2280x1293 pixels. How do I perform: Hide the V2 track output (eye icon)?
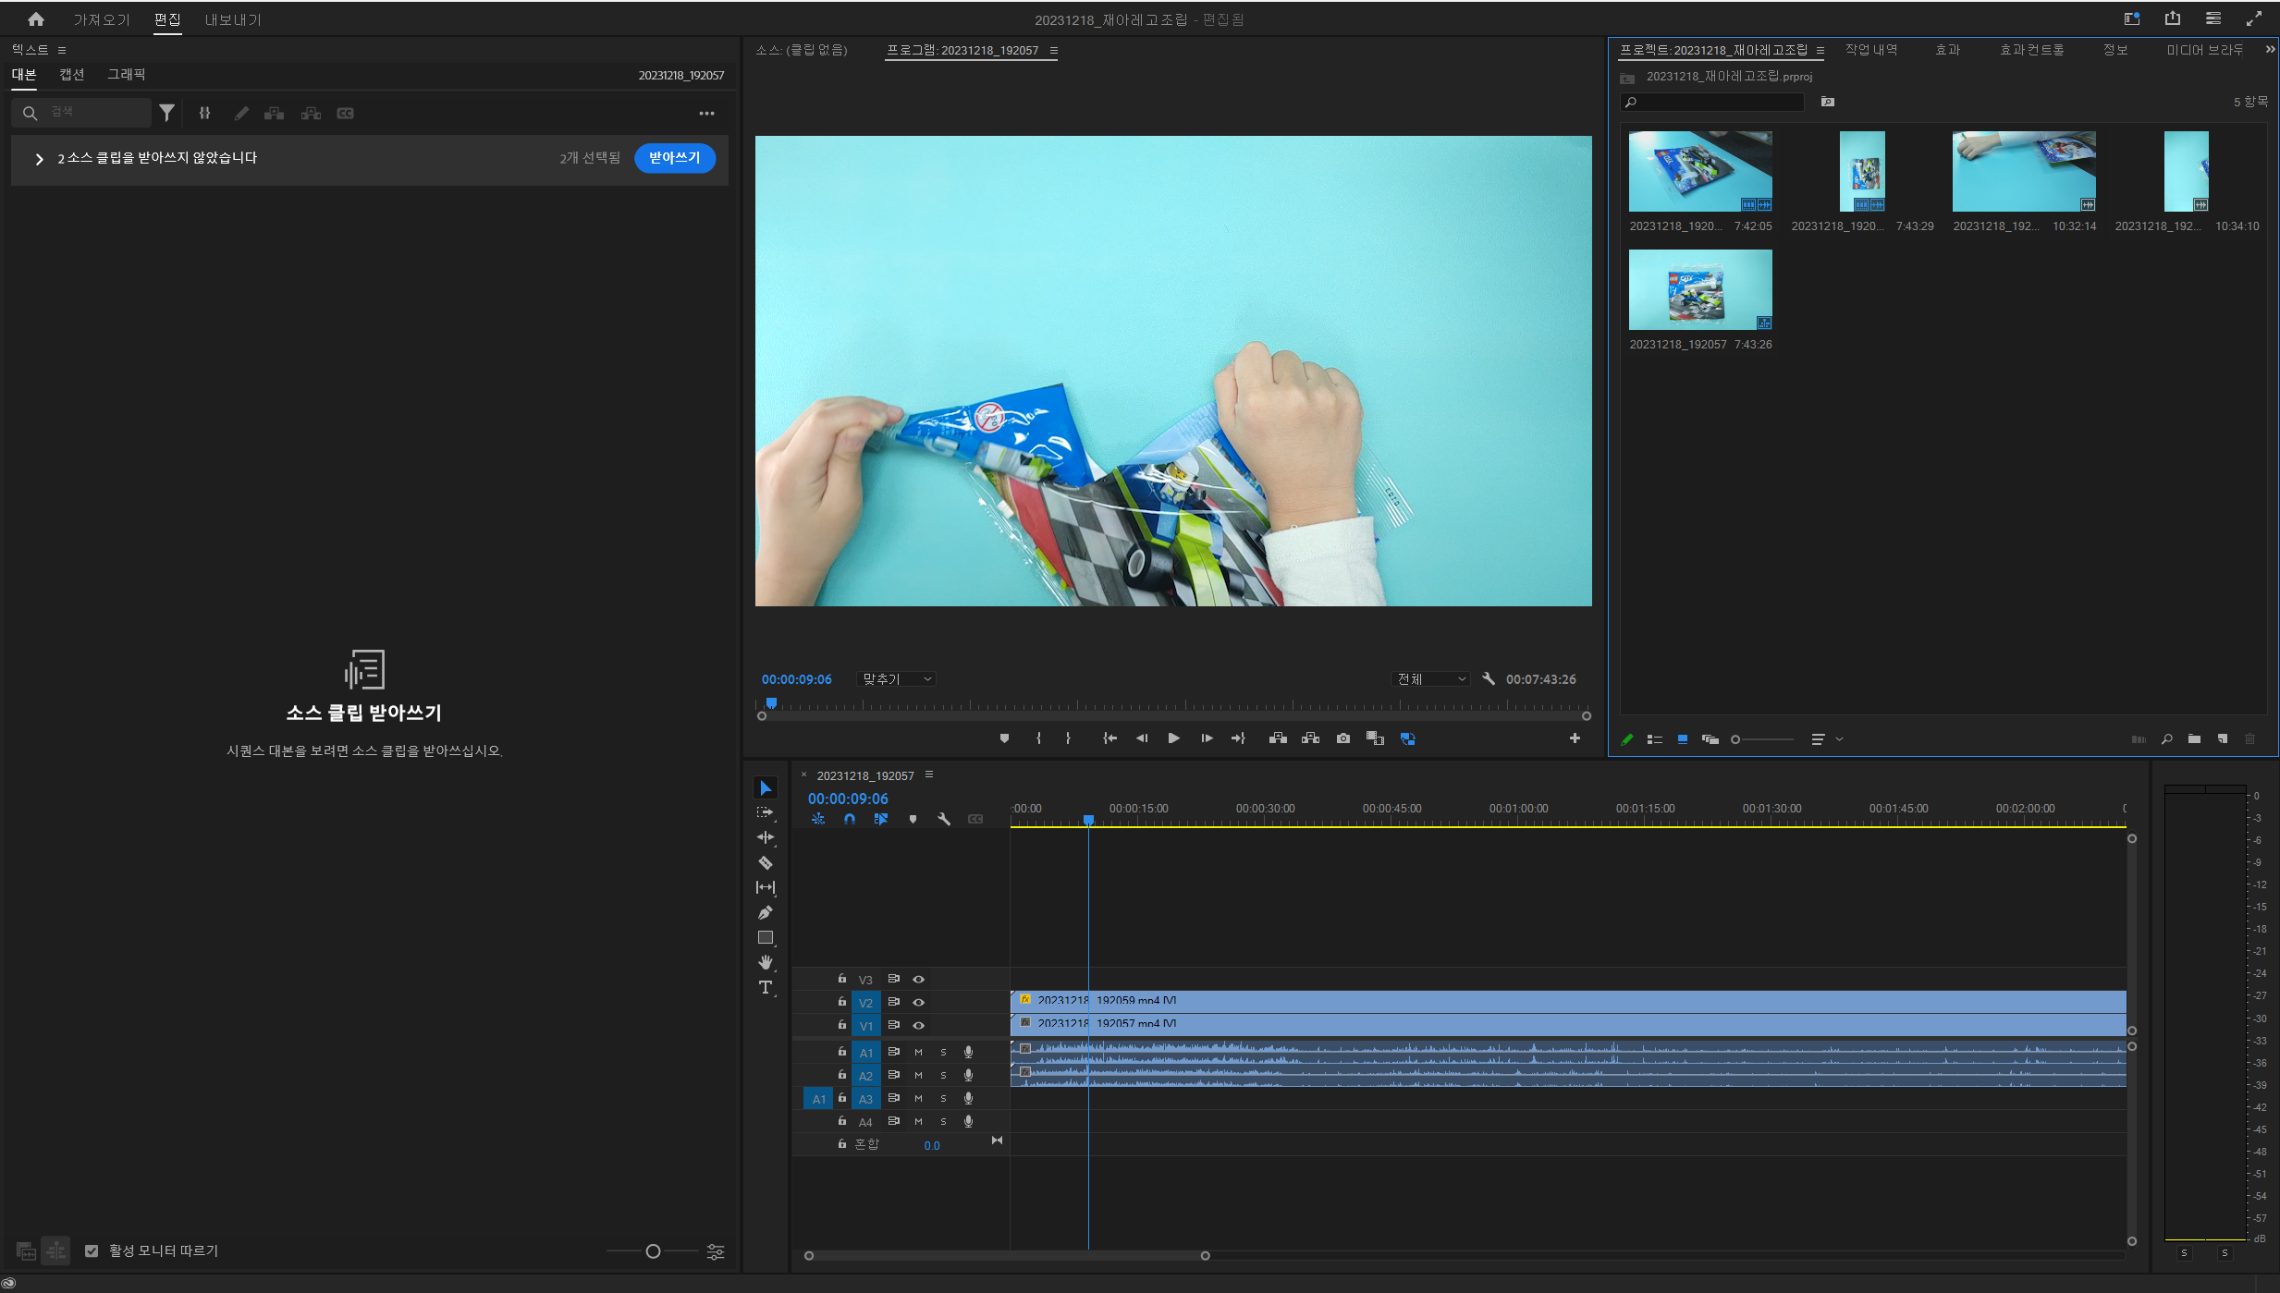tap(919, 1003)
